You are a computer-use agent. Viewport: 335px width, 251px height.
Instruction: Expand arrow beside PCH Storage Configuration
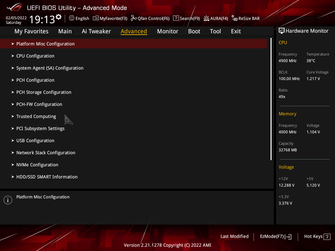pyautogui.click(x=13, y=92)
